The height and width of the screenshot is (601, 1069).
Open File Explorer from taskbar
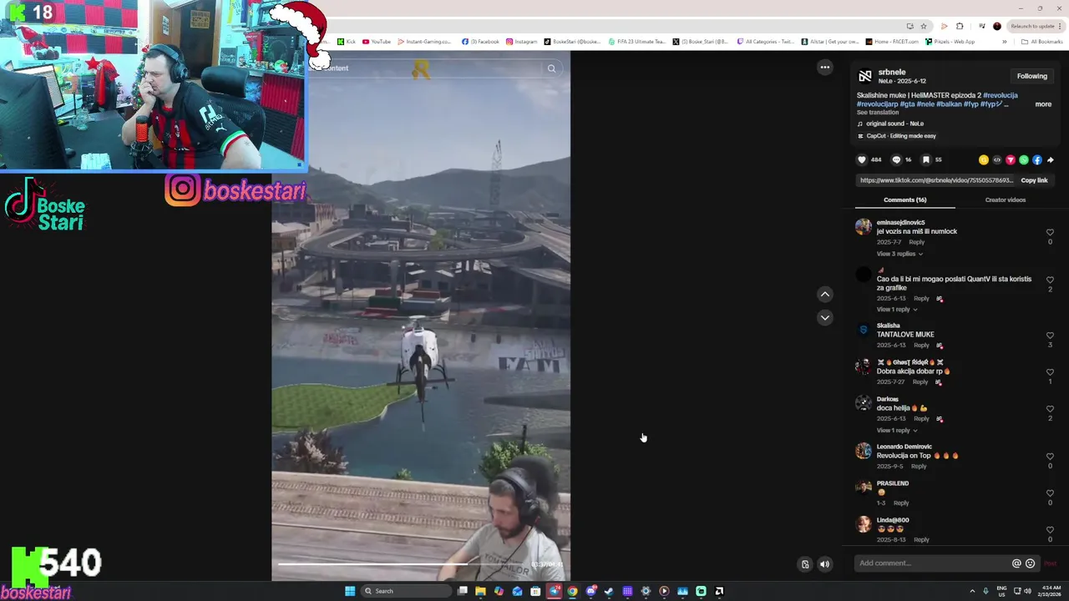(x=480, y=591)
